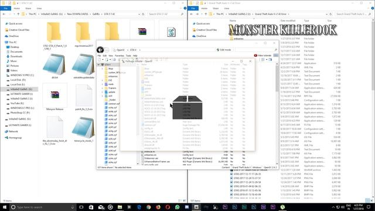Open Microsoft Edge from the taskbar

(139, 207)
